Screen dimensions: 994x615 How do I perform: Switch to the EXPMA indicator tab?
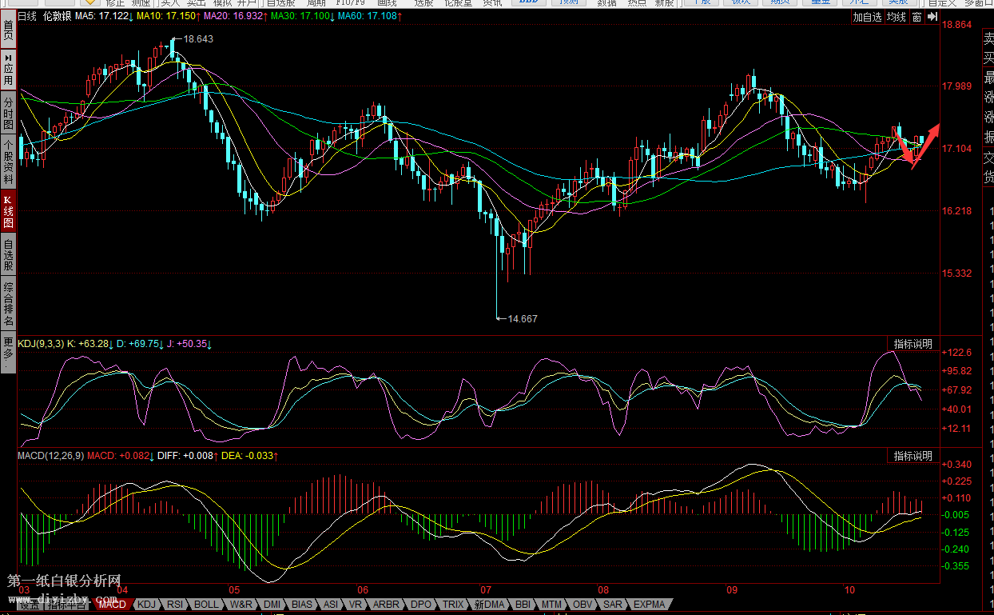[649, 605]
